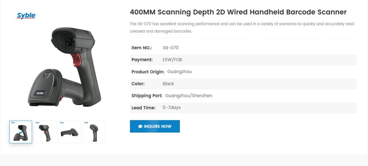Select the second thumbnail showing angled scanner
Viewport: 368px width, 166px height.
click(x=45, y=132)
